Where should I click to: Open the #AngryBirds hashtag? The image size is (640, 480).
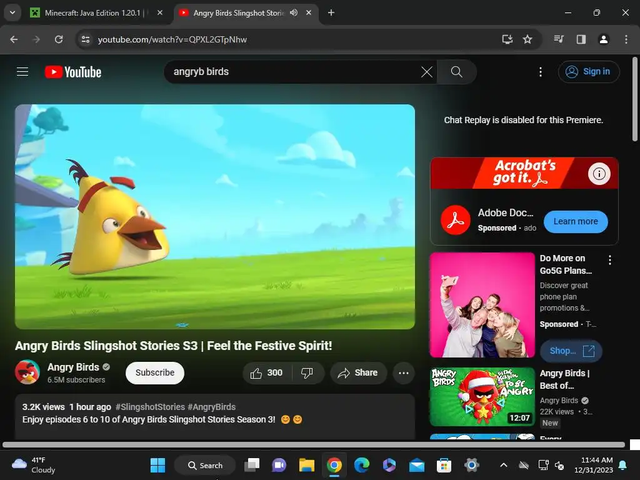pos(211,407)
